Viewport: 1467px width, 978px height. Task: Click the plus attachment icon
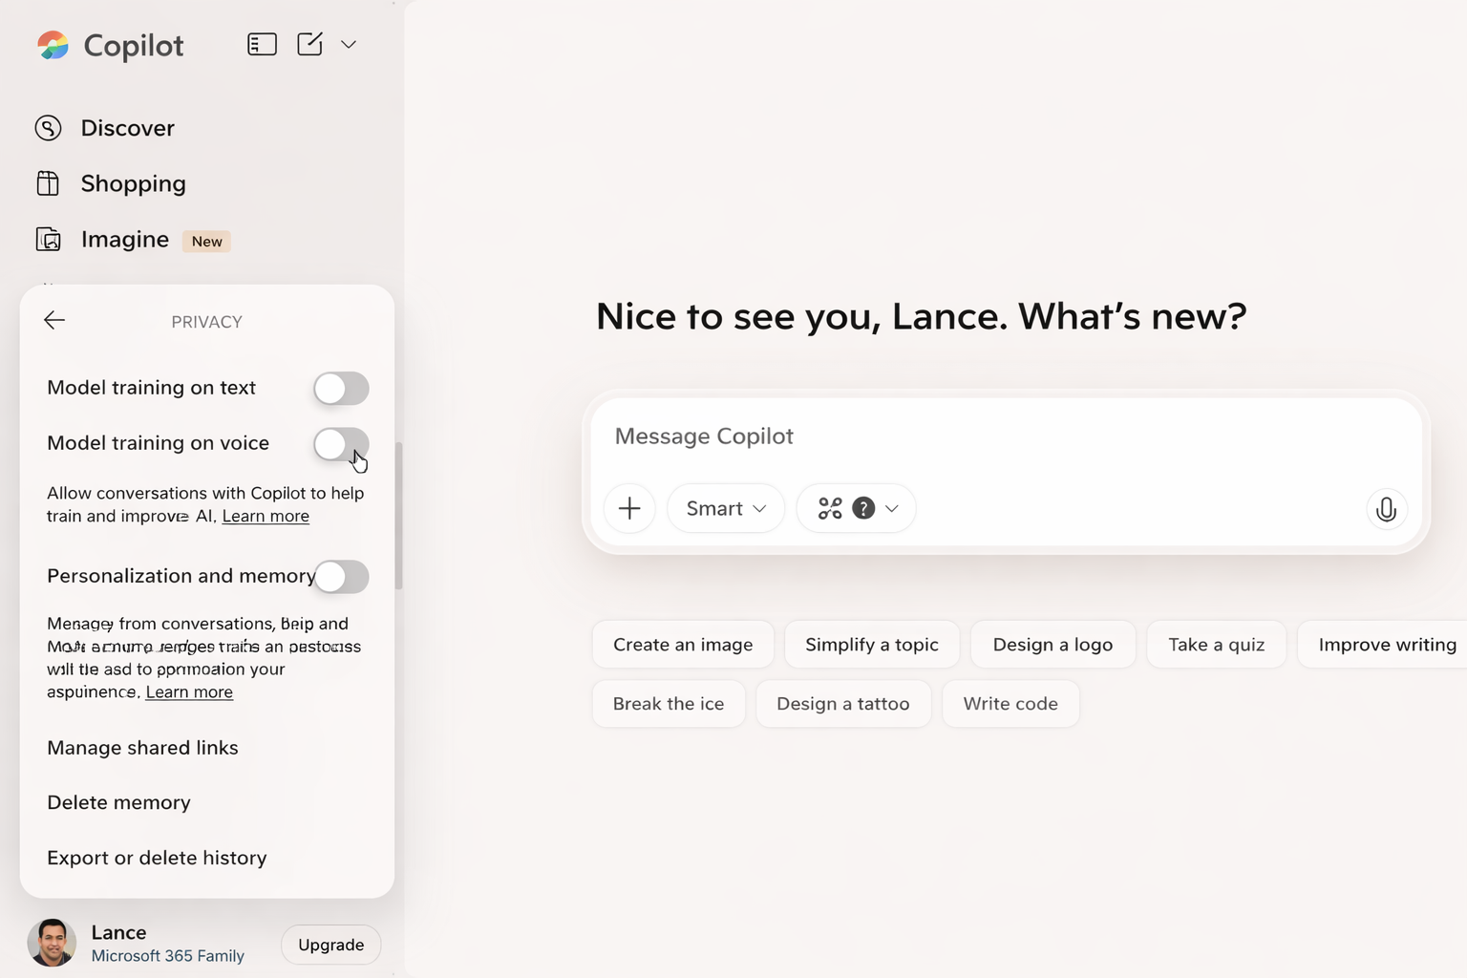[x=629, y=508]
